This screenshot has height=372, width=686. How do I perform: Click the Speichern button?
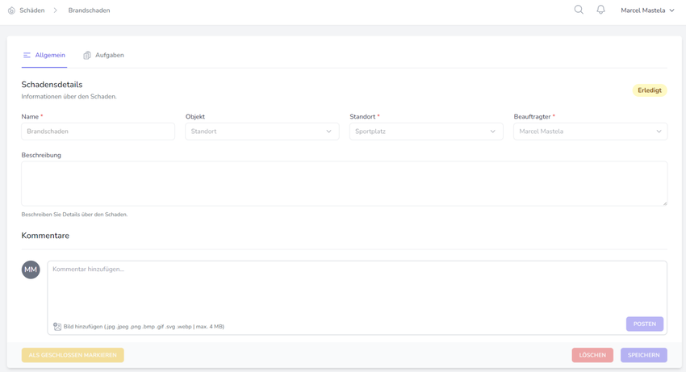(x=643, y=355)
